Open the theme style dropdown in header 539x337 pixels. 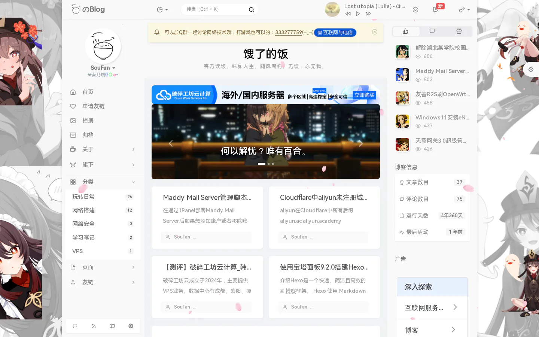click(464, 10)
